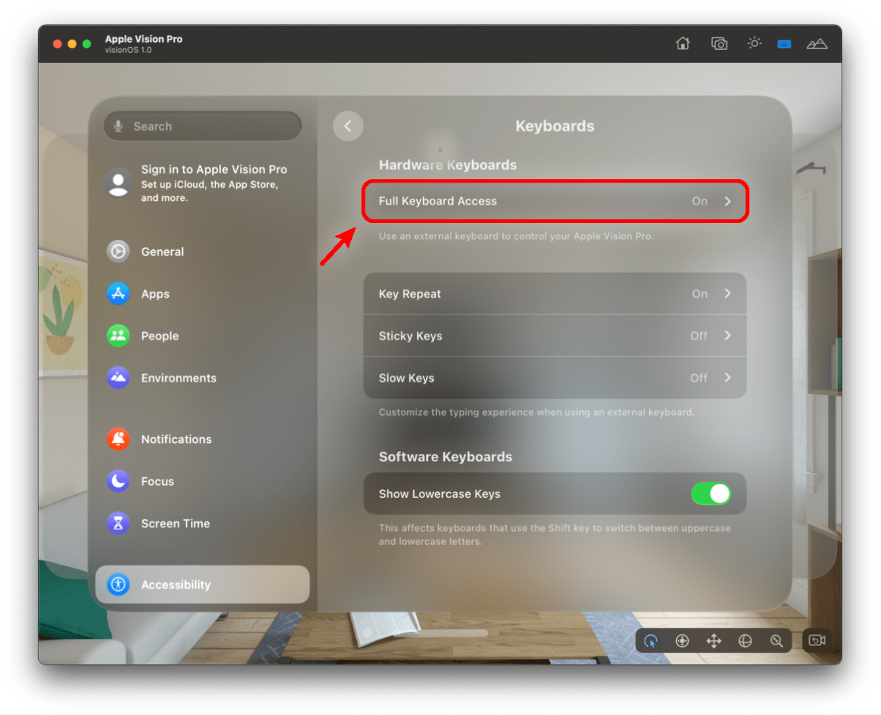Click the Search input field
881x715 pixels.
pos(203,126)
